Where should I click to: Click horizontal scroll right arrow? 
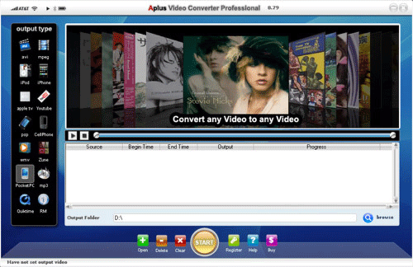coord(391,207)
